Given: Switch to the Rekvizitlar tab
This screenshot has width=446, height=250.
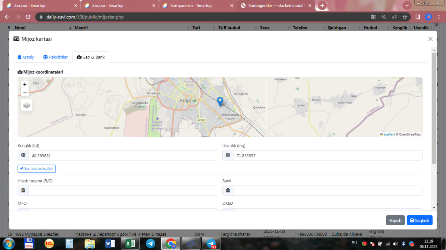Looking at the screenshot, I should (x=55, y=57).
